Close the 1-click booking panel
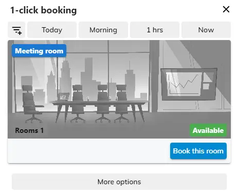Viewport: 238px width, 195px height. 226,9
